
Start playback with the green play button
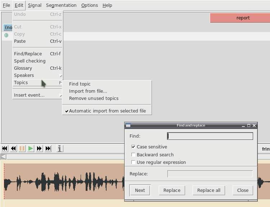coord(31,148)
